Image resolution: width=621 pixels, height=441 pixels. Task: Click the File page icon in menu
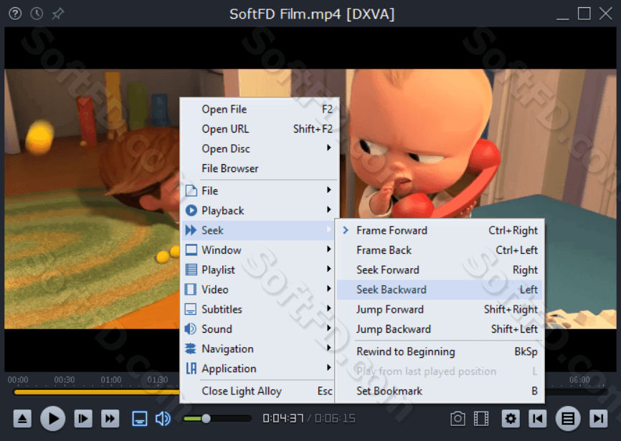191,191
